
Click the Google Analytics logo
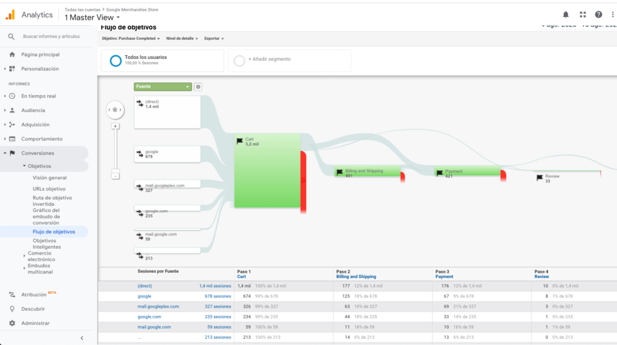click(x=10, y=15)
